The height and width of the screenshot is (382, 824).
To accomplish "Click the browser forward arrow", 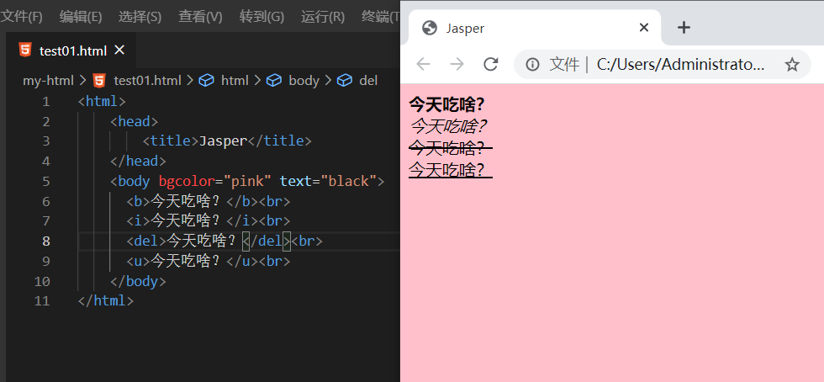I will (x=457, y=65).
